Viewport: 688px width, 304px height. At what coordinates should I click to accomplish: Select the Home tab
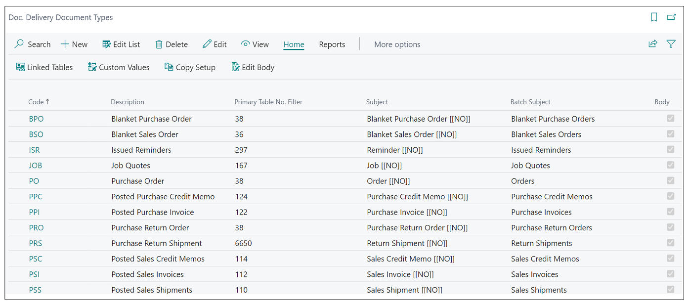(294, 44)
